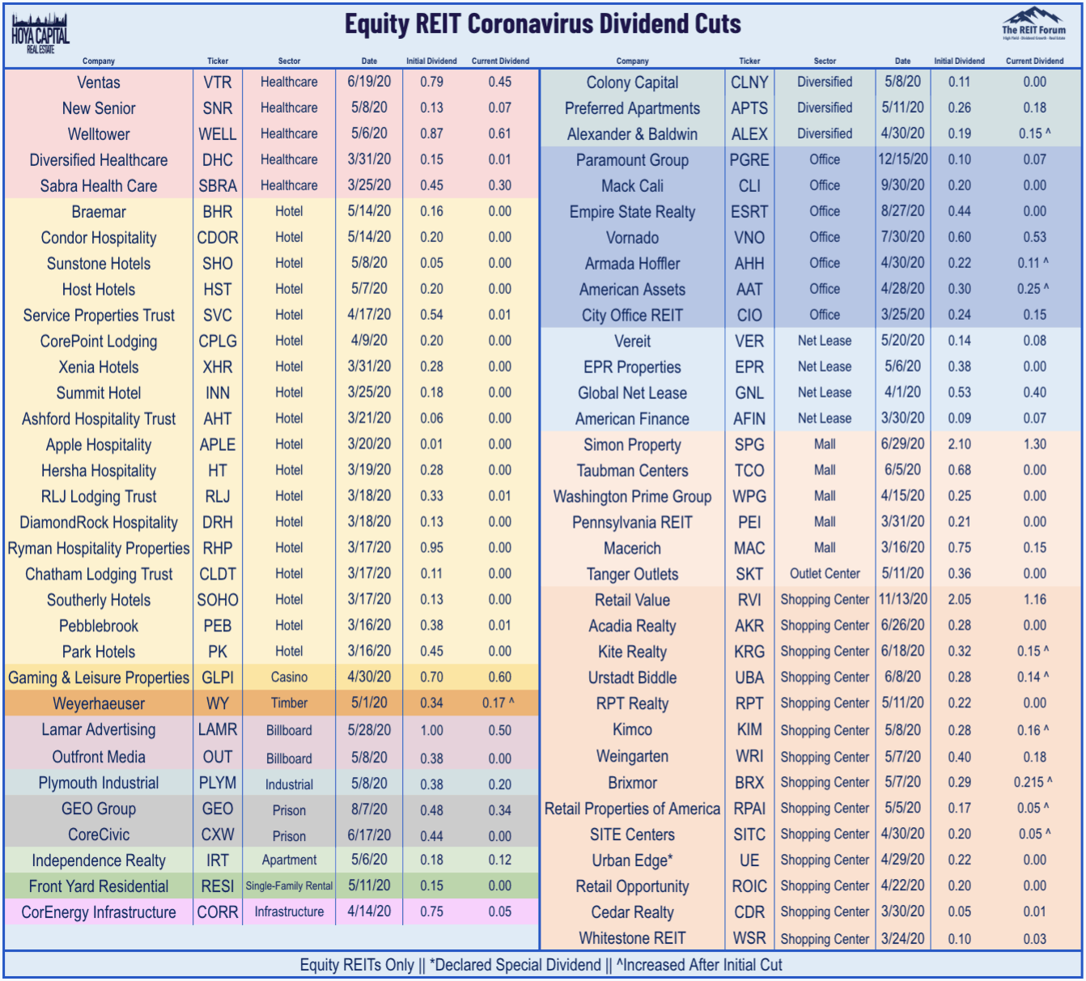The height and width of the screenshot is (981, 1086).
Task: Click the VTR ticker cell
Action: click(x=218, y=83)
